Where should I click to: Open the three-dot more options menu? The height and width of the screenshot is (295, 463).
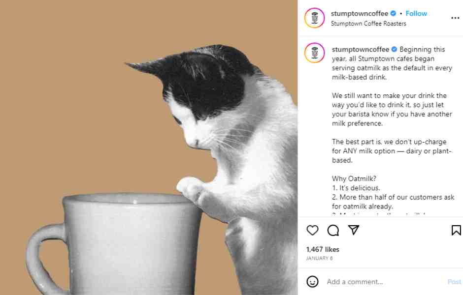coord(455,18)
